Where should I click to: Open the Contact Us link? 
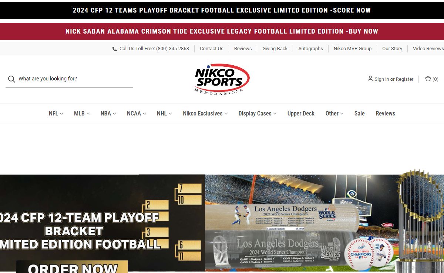[211, 49]
